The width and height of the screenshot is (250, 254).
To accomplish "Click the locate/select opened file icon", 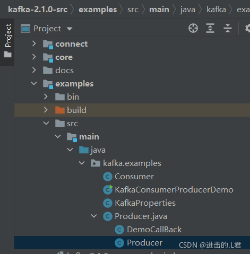I will 193,28.
